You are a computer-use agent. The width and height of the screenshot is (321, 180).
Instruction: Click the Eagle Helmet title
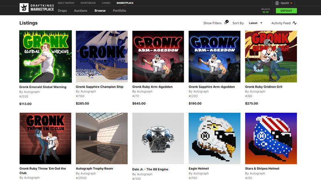[199, 168]
